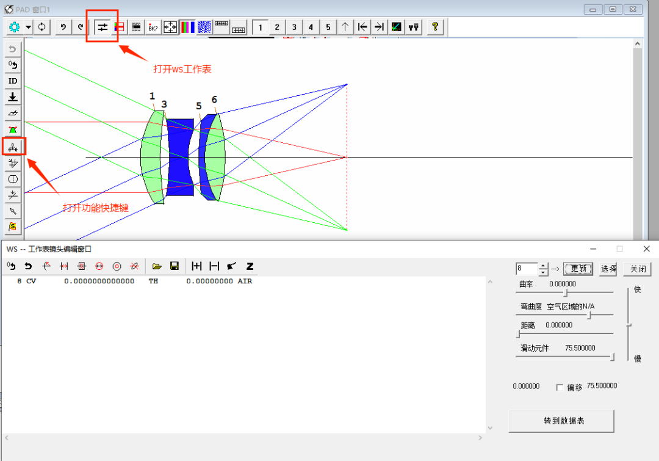The width and height of the screenshot is (659, 461).
Task: Click the |+| insert icon in WS toolbar
Action: pos(196,266)
